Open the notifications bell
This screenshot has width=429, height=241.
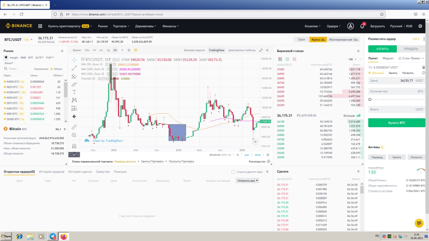click(362, 26)
